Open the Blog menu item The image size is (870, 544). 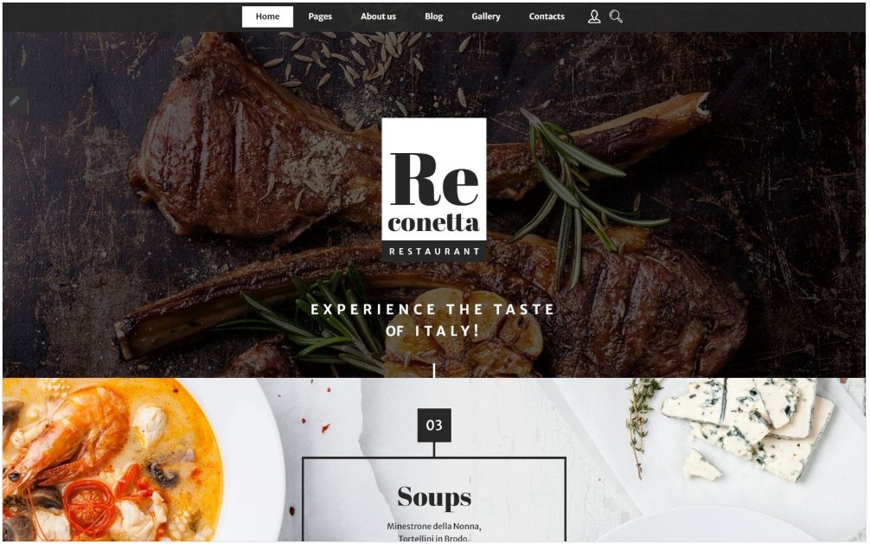434,16
